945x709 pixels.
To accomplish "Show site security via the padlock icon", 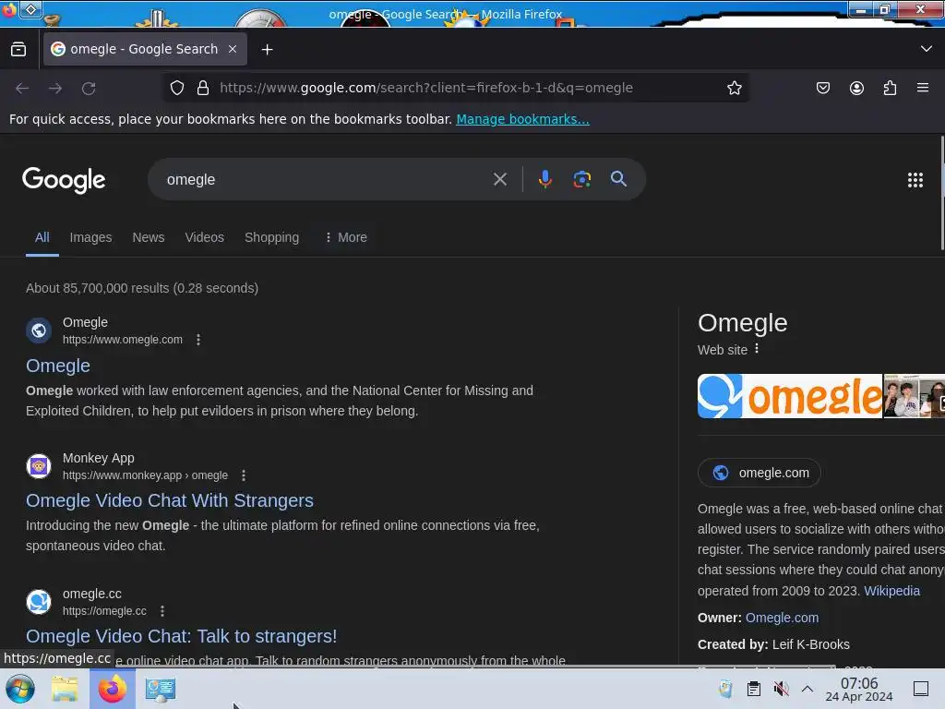I will tap(203, 88).
